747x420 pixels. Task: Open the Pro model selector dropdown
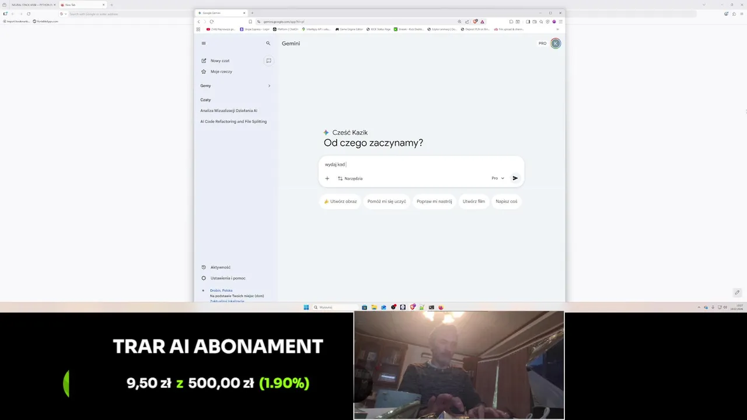pos(498,178)
